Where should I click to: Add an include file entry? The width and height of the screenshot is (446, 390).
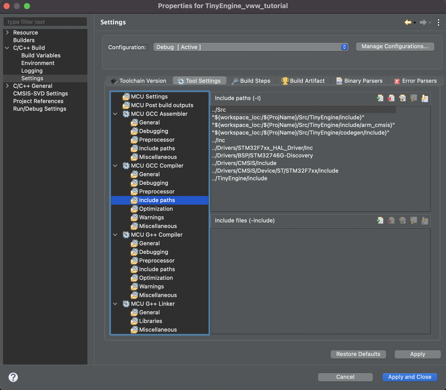[x=380, y=220]
